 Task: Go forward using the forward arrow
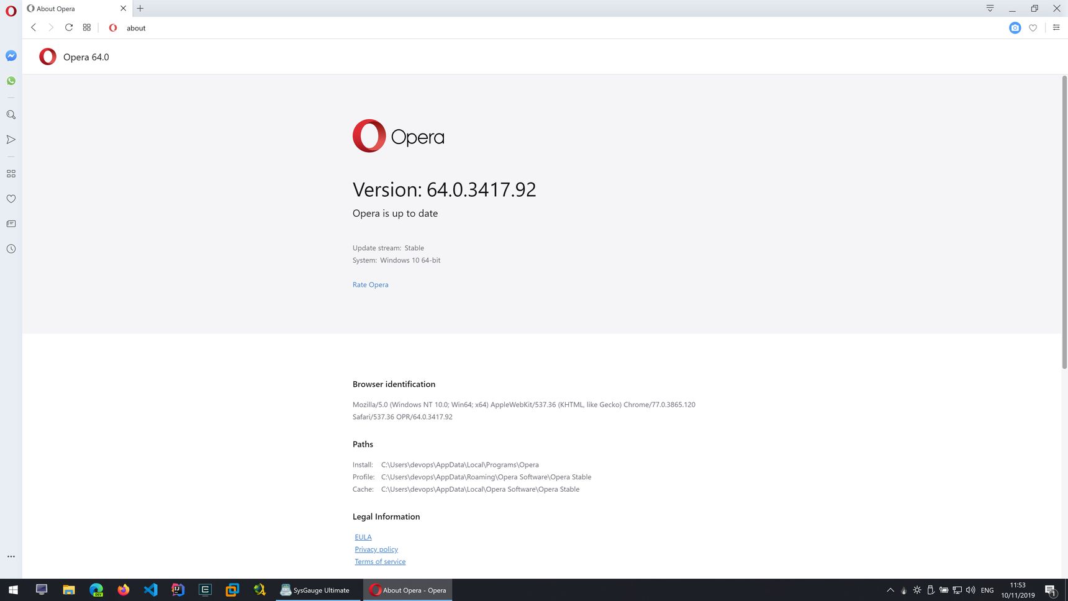(x=51, y=27)
